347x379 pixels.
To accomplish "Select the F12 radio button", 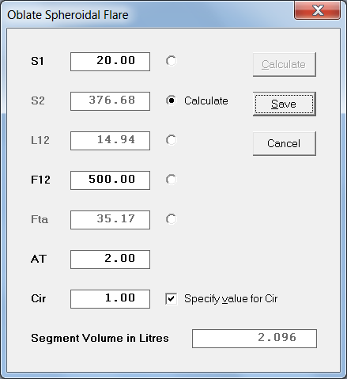I will coord(171,180).
